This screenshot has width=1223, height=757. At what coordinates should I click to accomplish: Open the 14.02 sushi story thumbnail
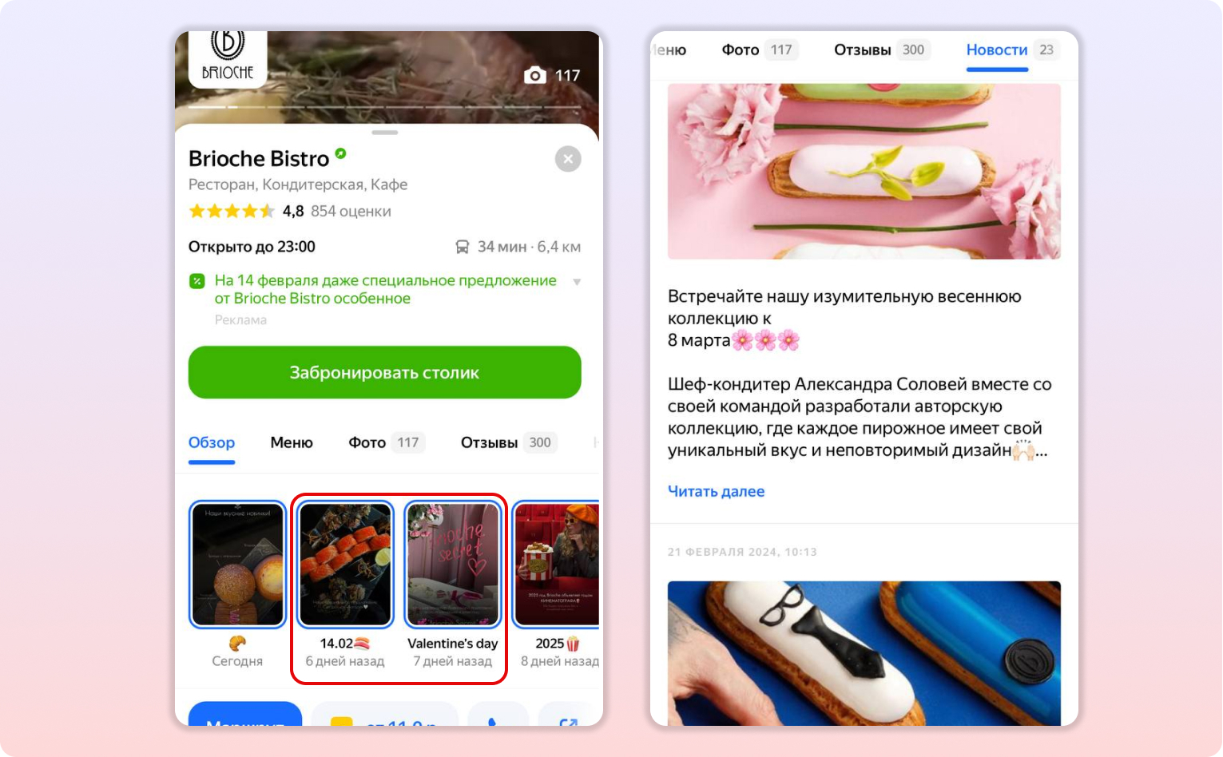tap(345, 565)
